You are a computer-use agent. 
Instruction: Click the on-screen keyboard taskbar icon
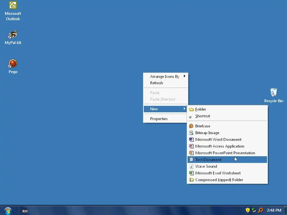(25, 211)
